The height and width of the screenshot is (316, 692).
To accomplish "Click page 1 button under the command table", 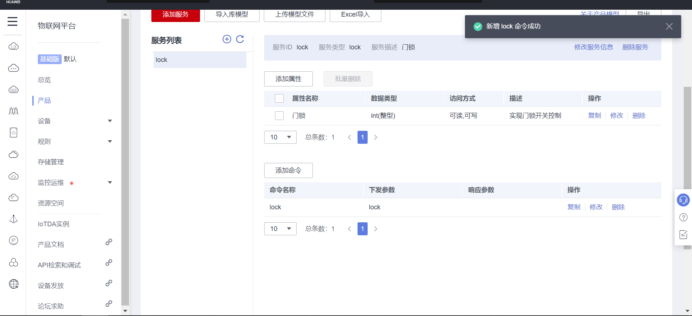I will (363, 229).
